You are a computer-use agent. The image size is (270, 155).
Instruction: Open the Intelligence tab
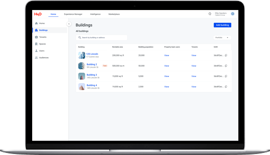pos(95,14)
